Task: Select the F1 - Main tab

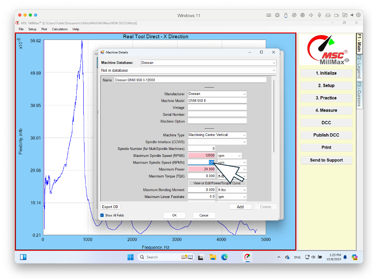Action: click(x=359, y=43)
